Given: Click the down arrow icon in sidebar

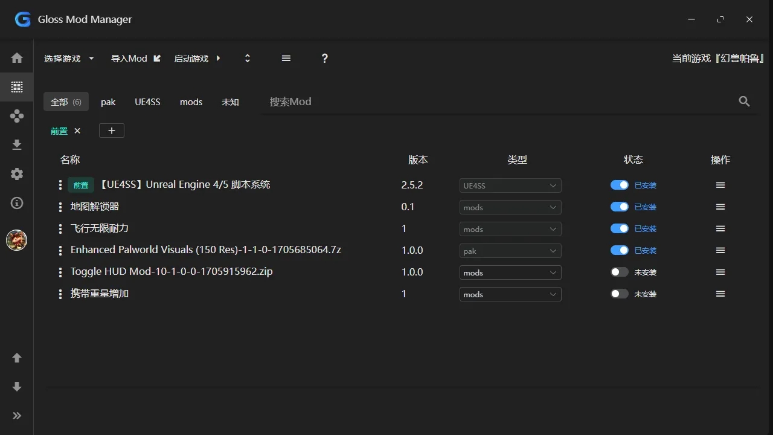Looking at the screenshot, I should point(17,387).
